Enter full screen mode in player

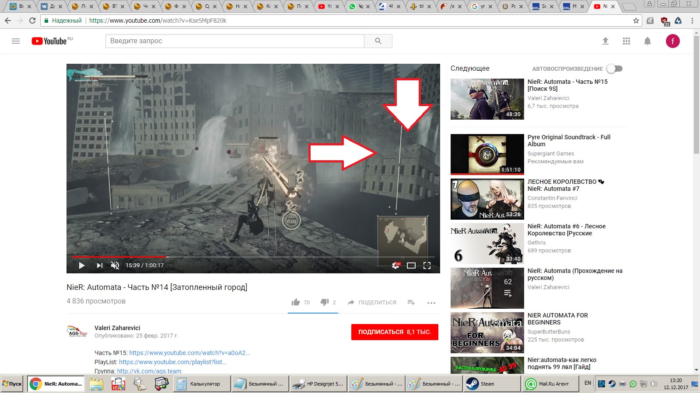(427, 265)
